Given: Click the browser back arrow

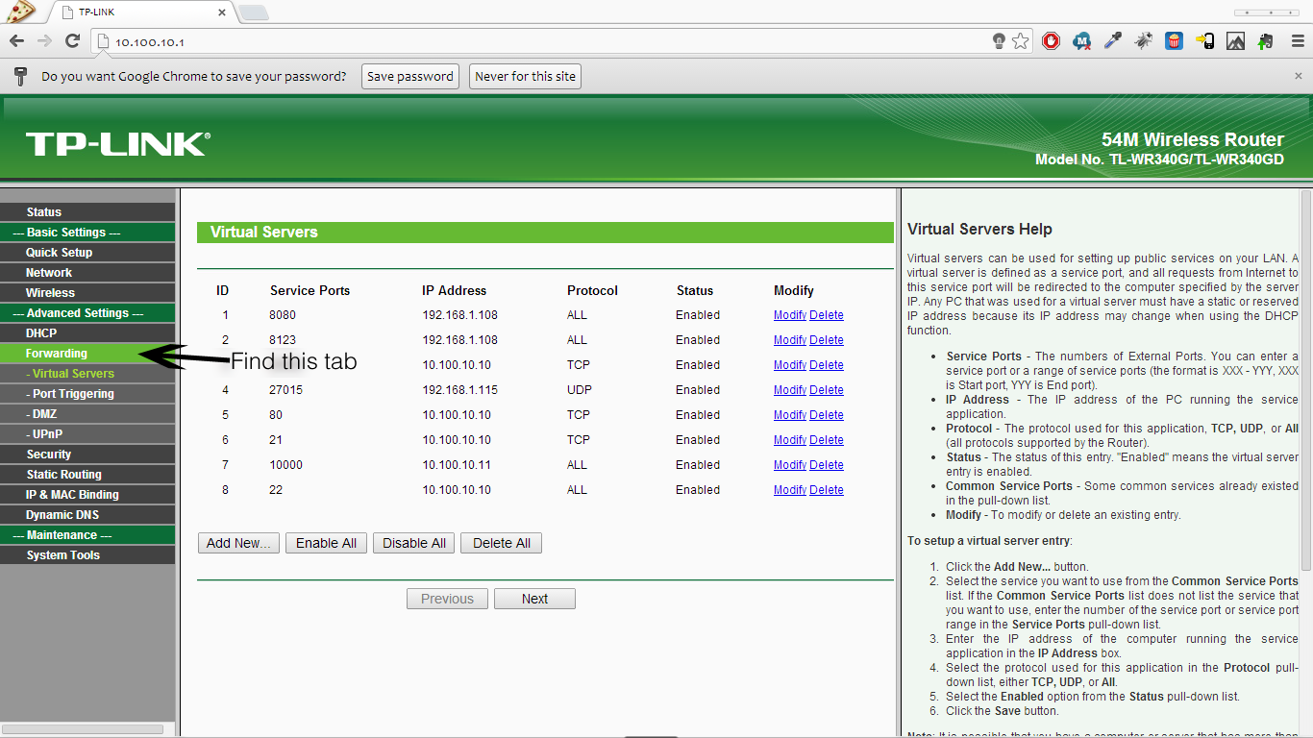Looking at the screenshot, I should click(16, 40).
